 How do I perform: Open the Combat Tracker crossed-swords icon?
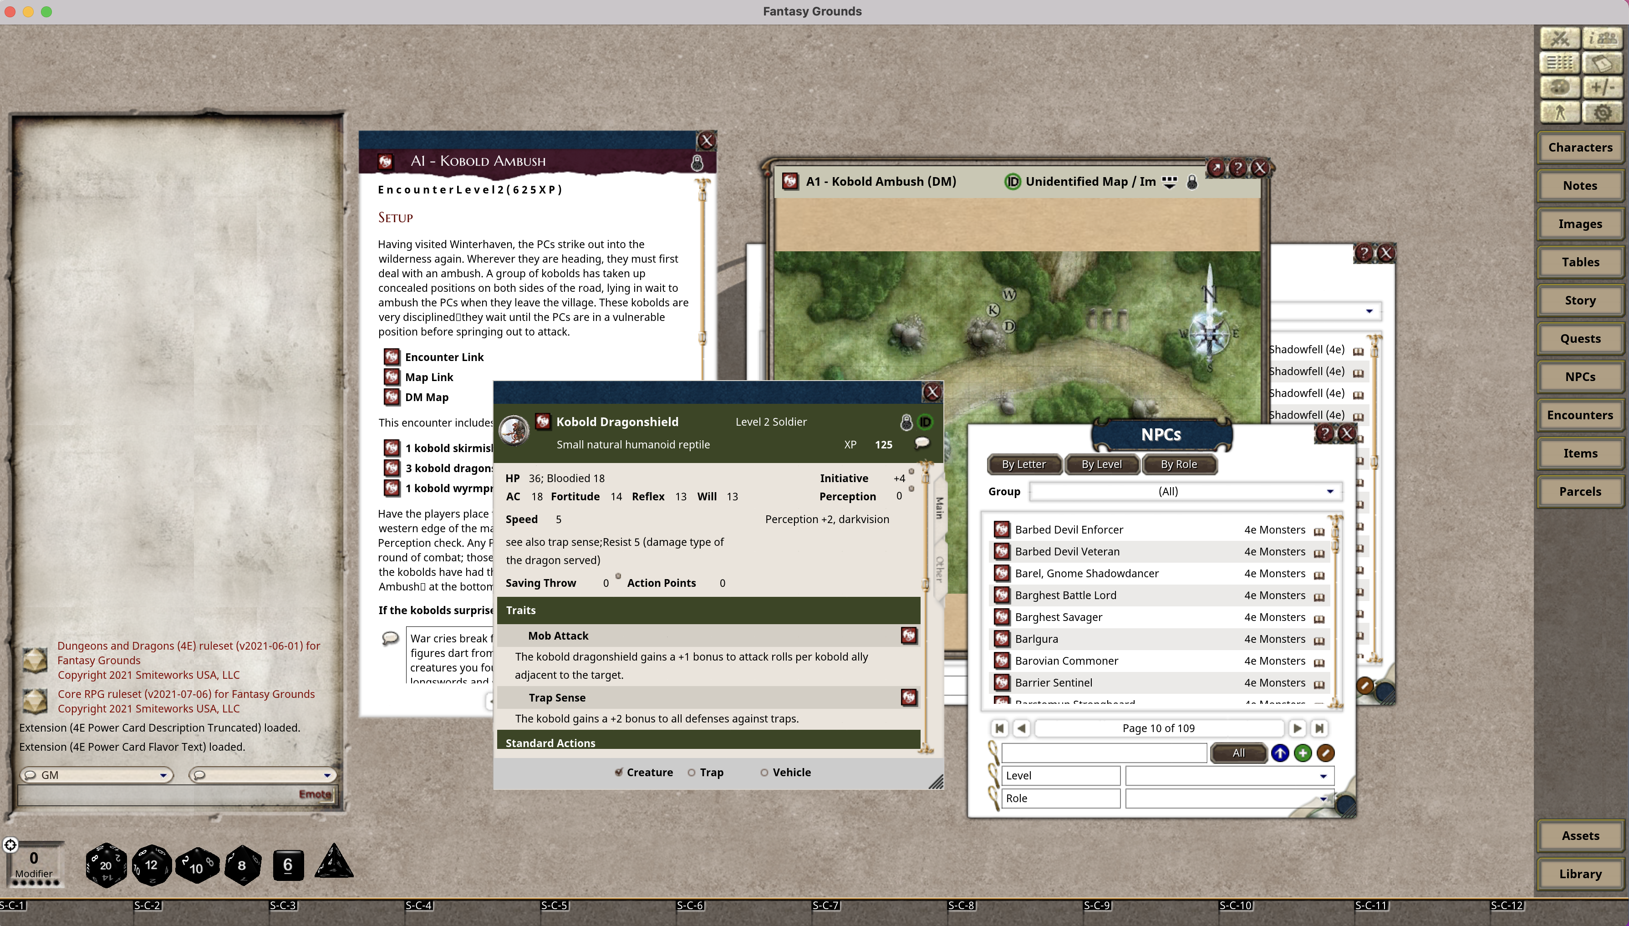click(x=1559, y=39)
